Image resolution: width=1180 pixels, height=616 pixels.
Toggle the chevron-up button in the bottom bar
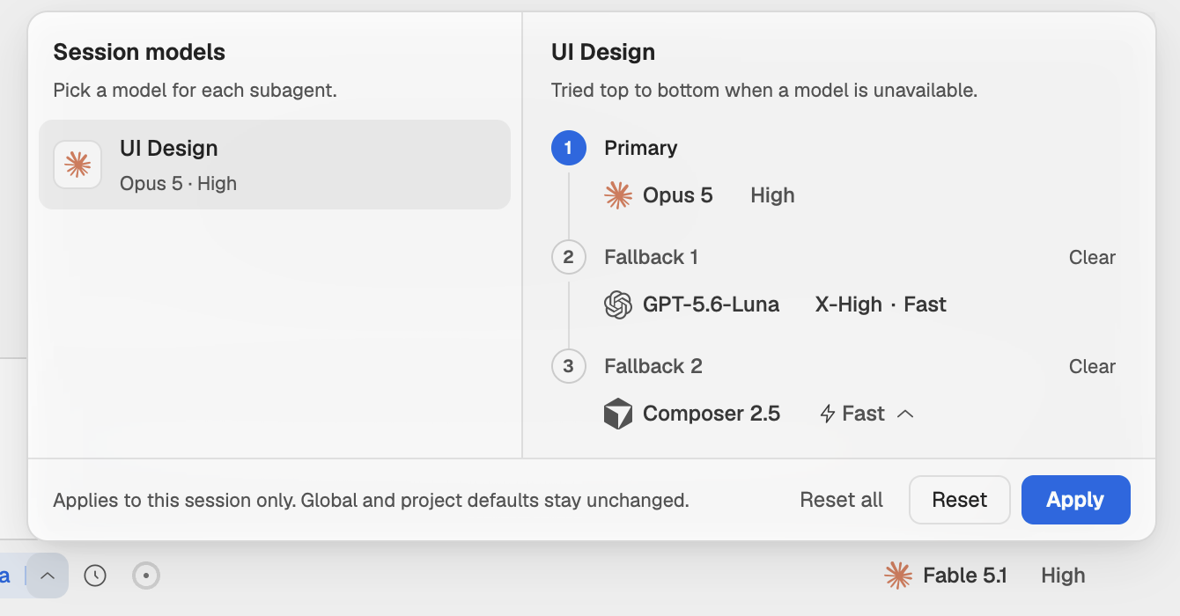click(48, 576)
